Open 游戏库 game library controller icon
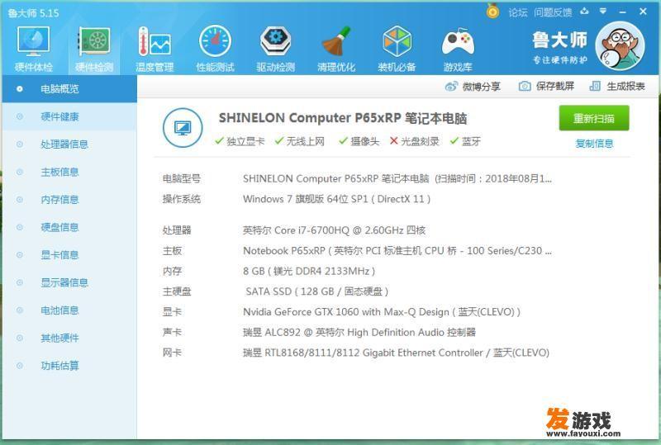Screen dimensions: 661x445 point(458,49)
